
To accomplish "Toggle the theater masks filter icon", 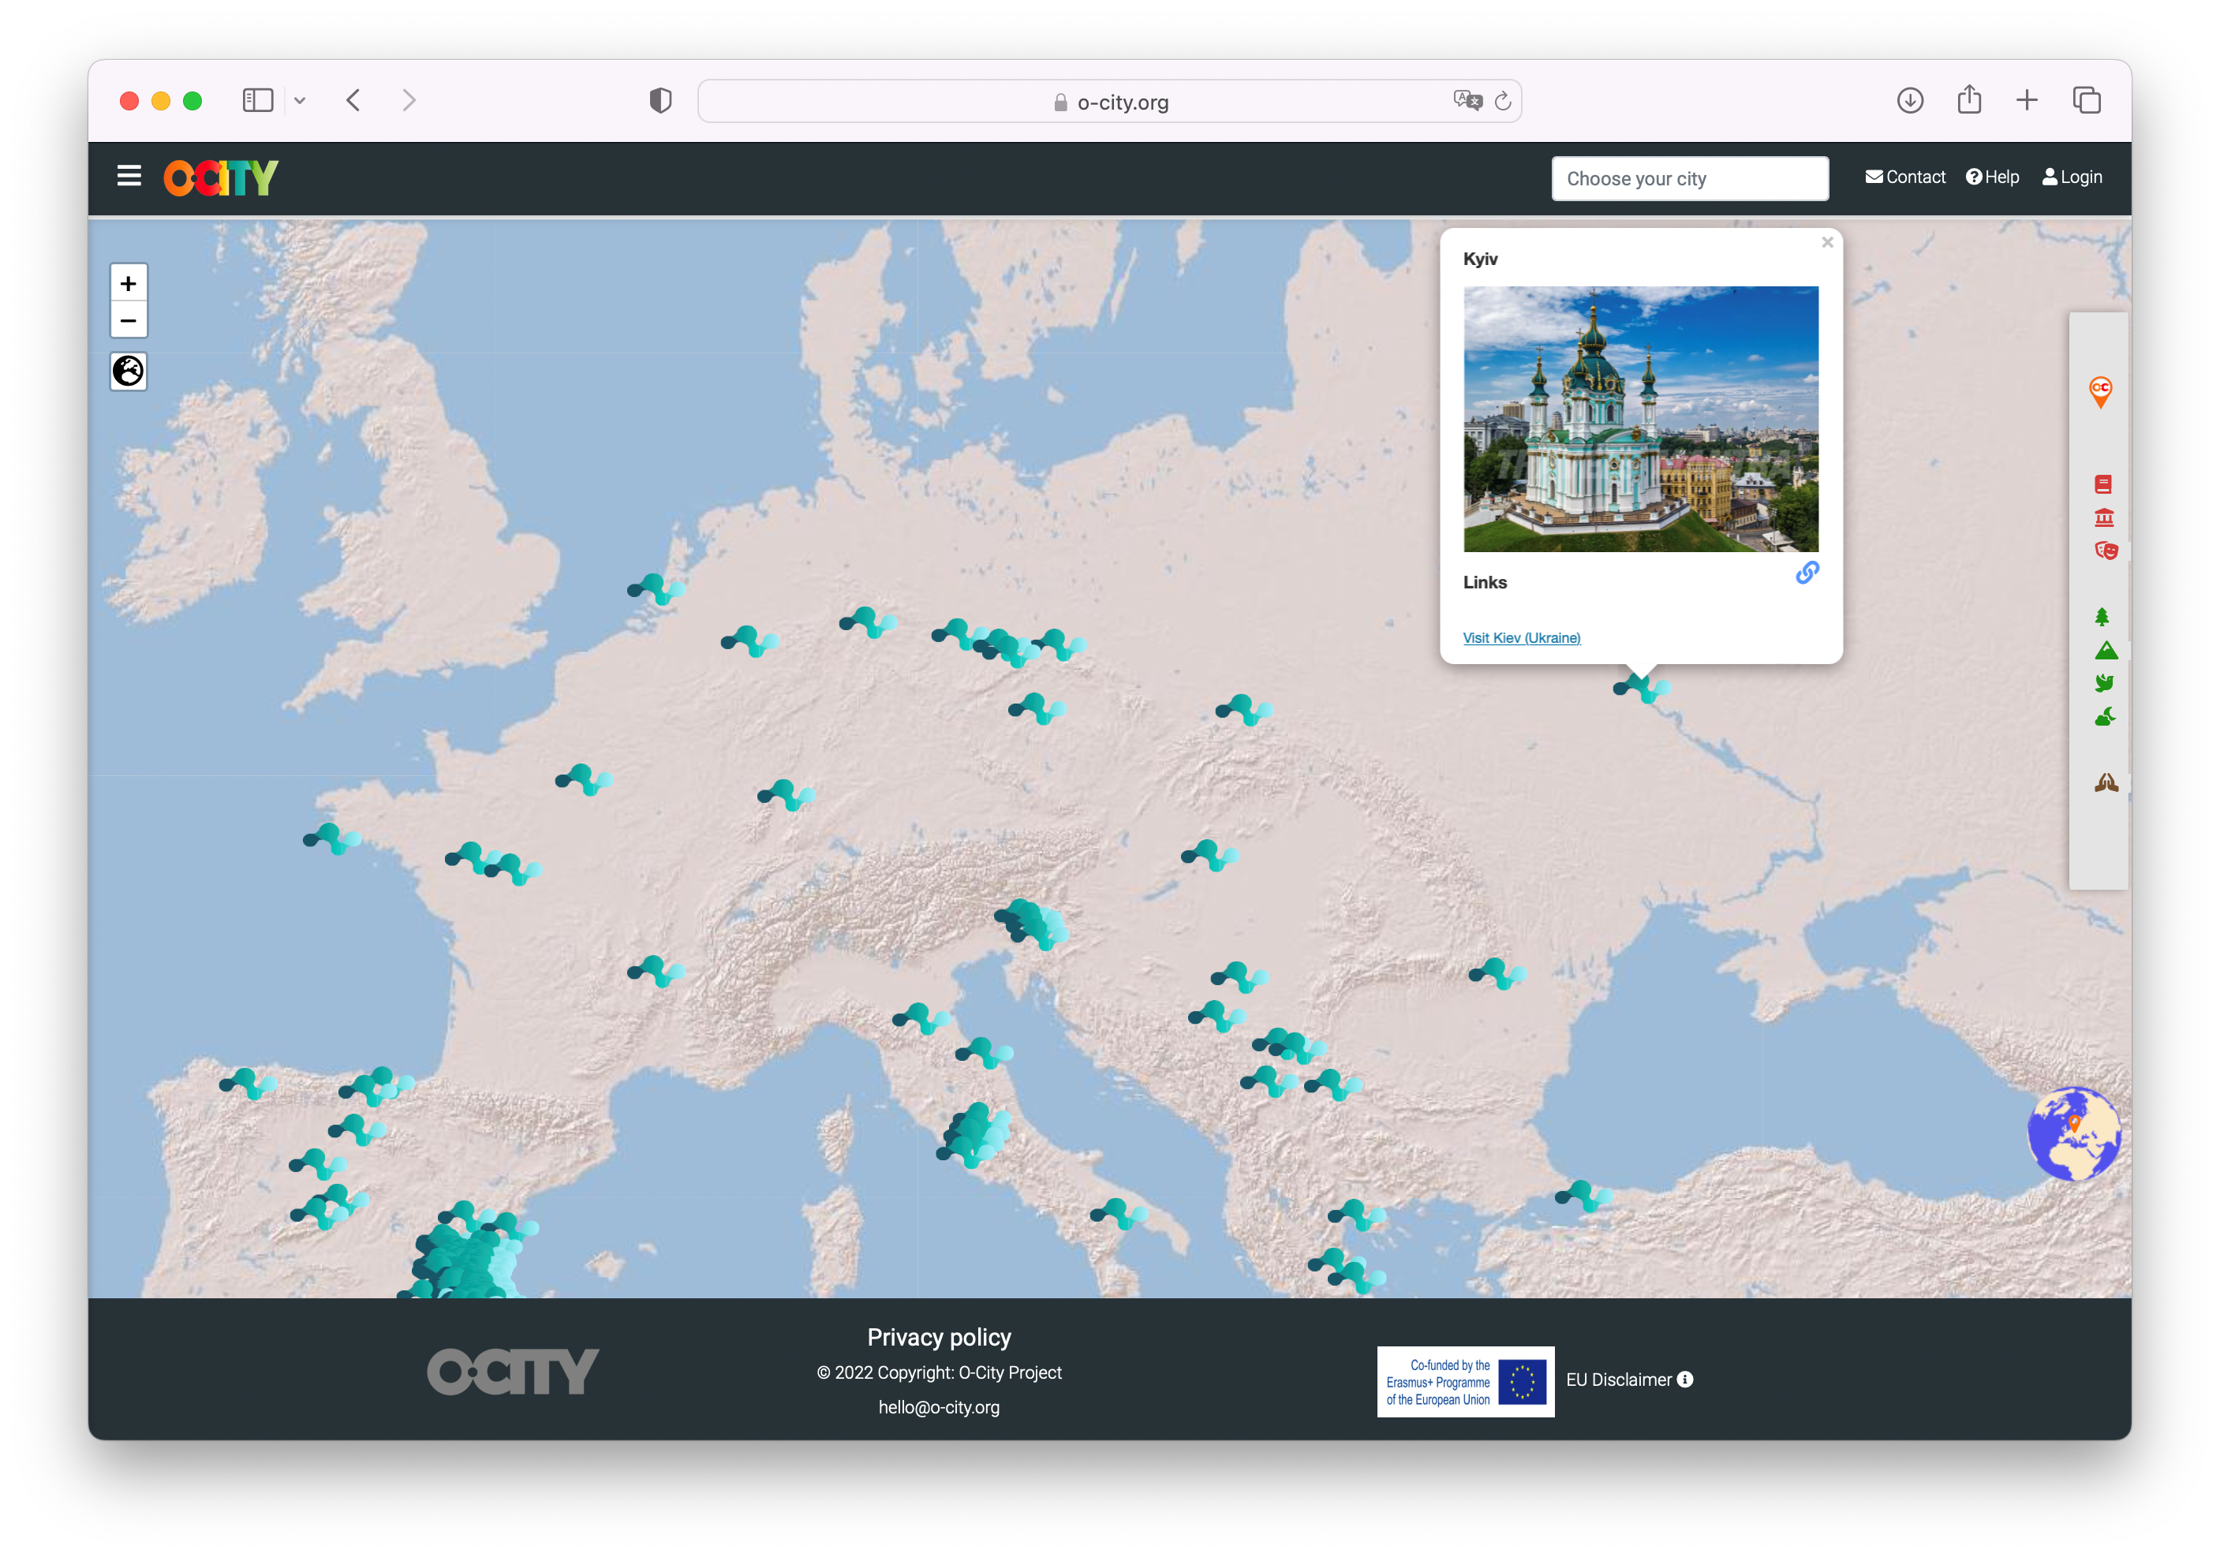I will point(2105,551).
